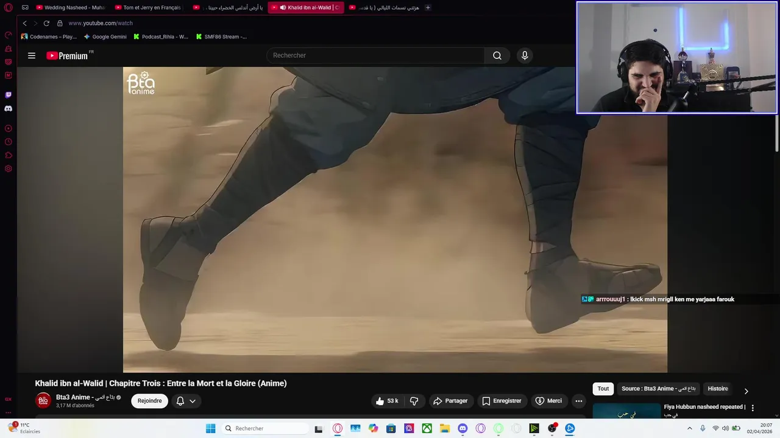This screenshot has width=780, height=438.
Task: Open Windows Start menu
Action: coord(210,428)
